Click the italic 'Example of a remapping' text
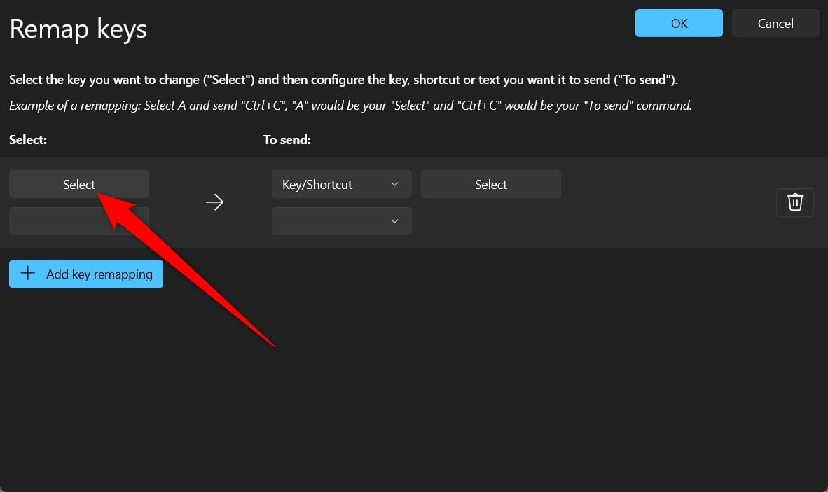828x492 pixels. click(x=350, y=106)
